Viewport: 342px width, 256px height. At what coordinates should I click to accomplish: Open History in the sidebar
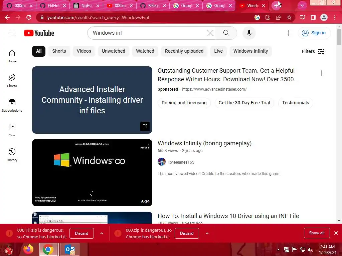click(12, 155)
